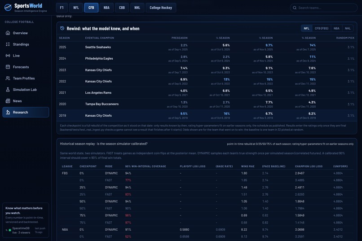Select NBA in the Rewind league toggle
The height and width of the screenshot is (241, 362).
tap(336, 28)
